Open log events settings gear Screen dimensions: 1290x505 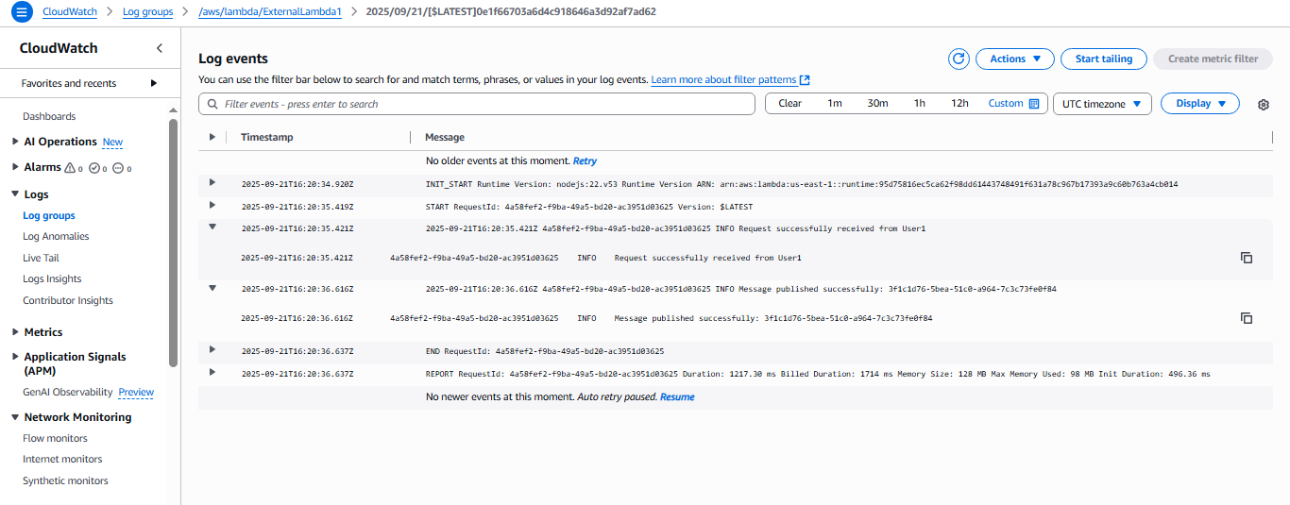click(x=1264, y=104)
